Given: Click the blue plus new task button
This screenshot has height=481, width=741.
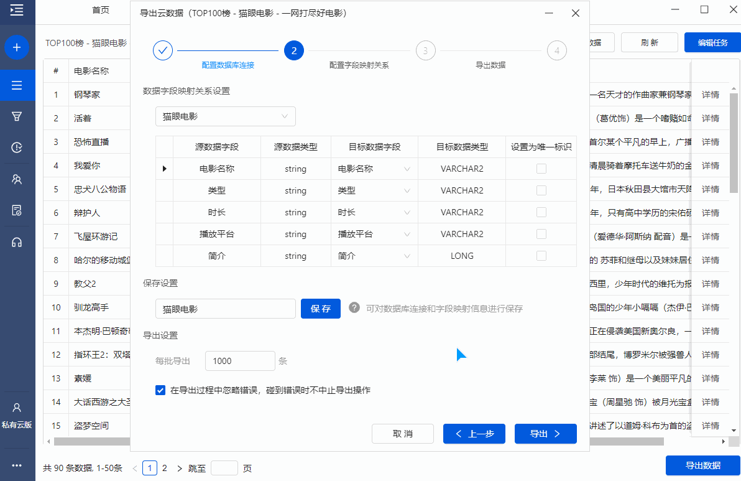Looking at the screenshot, I should coord(17,47).
